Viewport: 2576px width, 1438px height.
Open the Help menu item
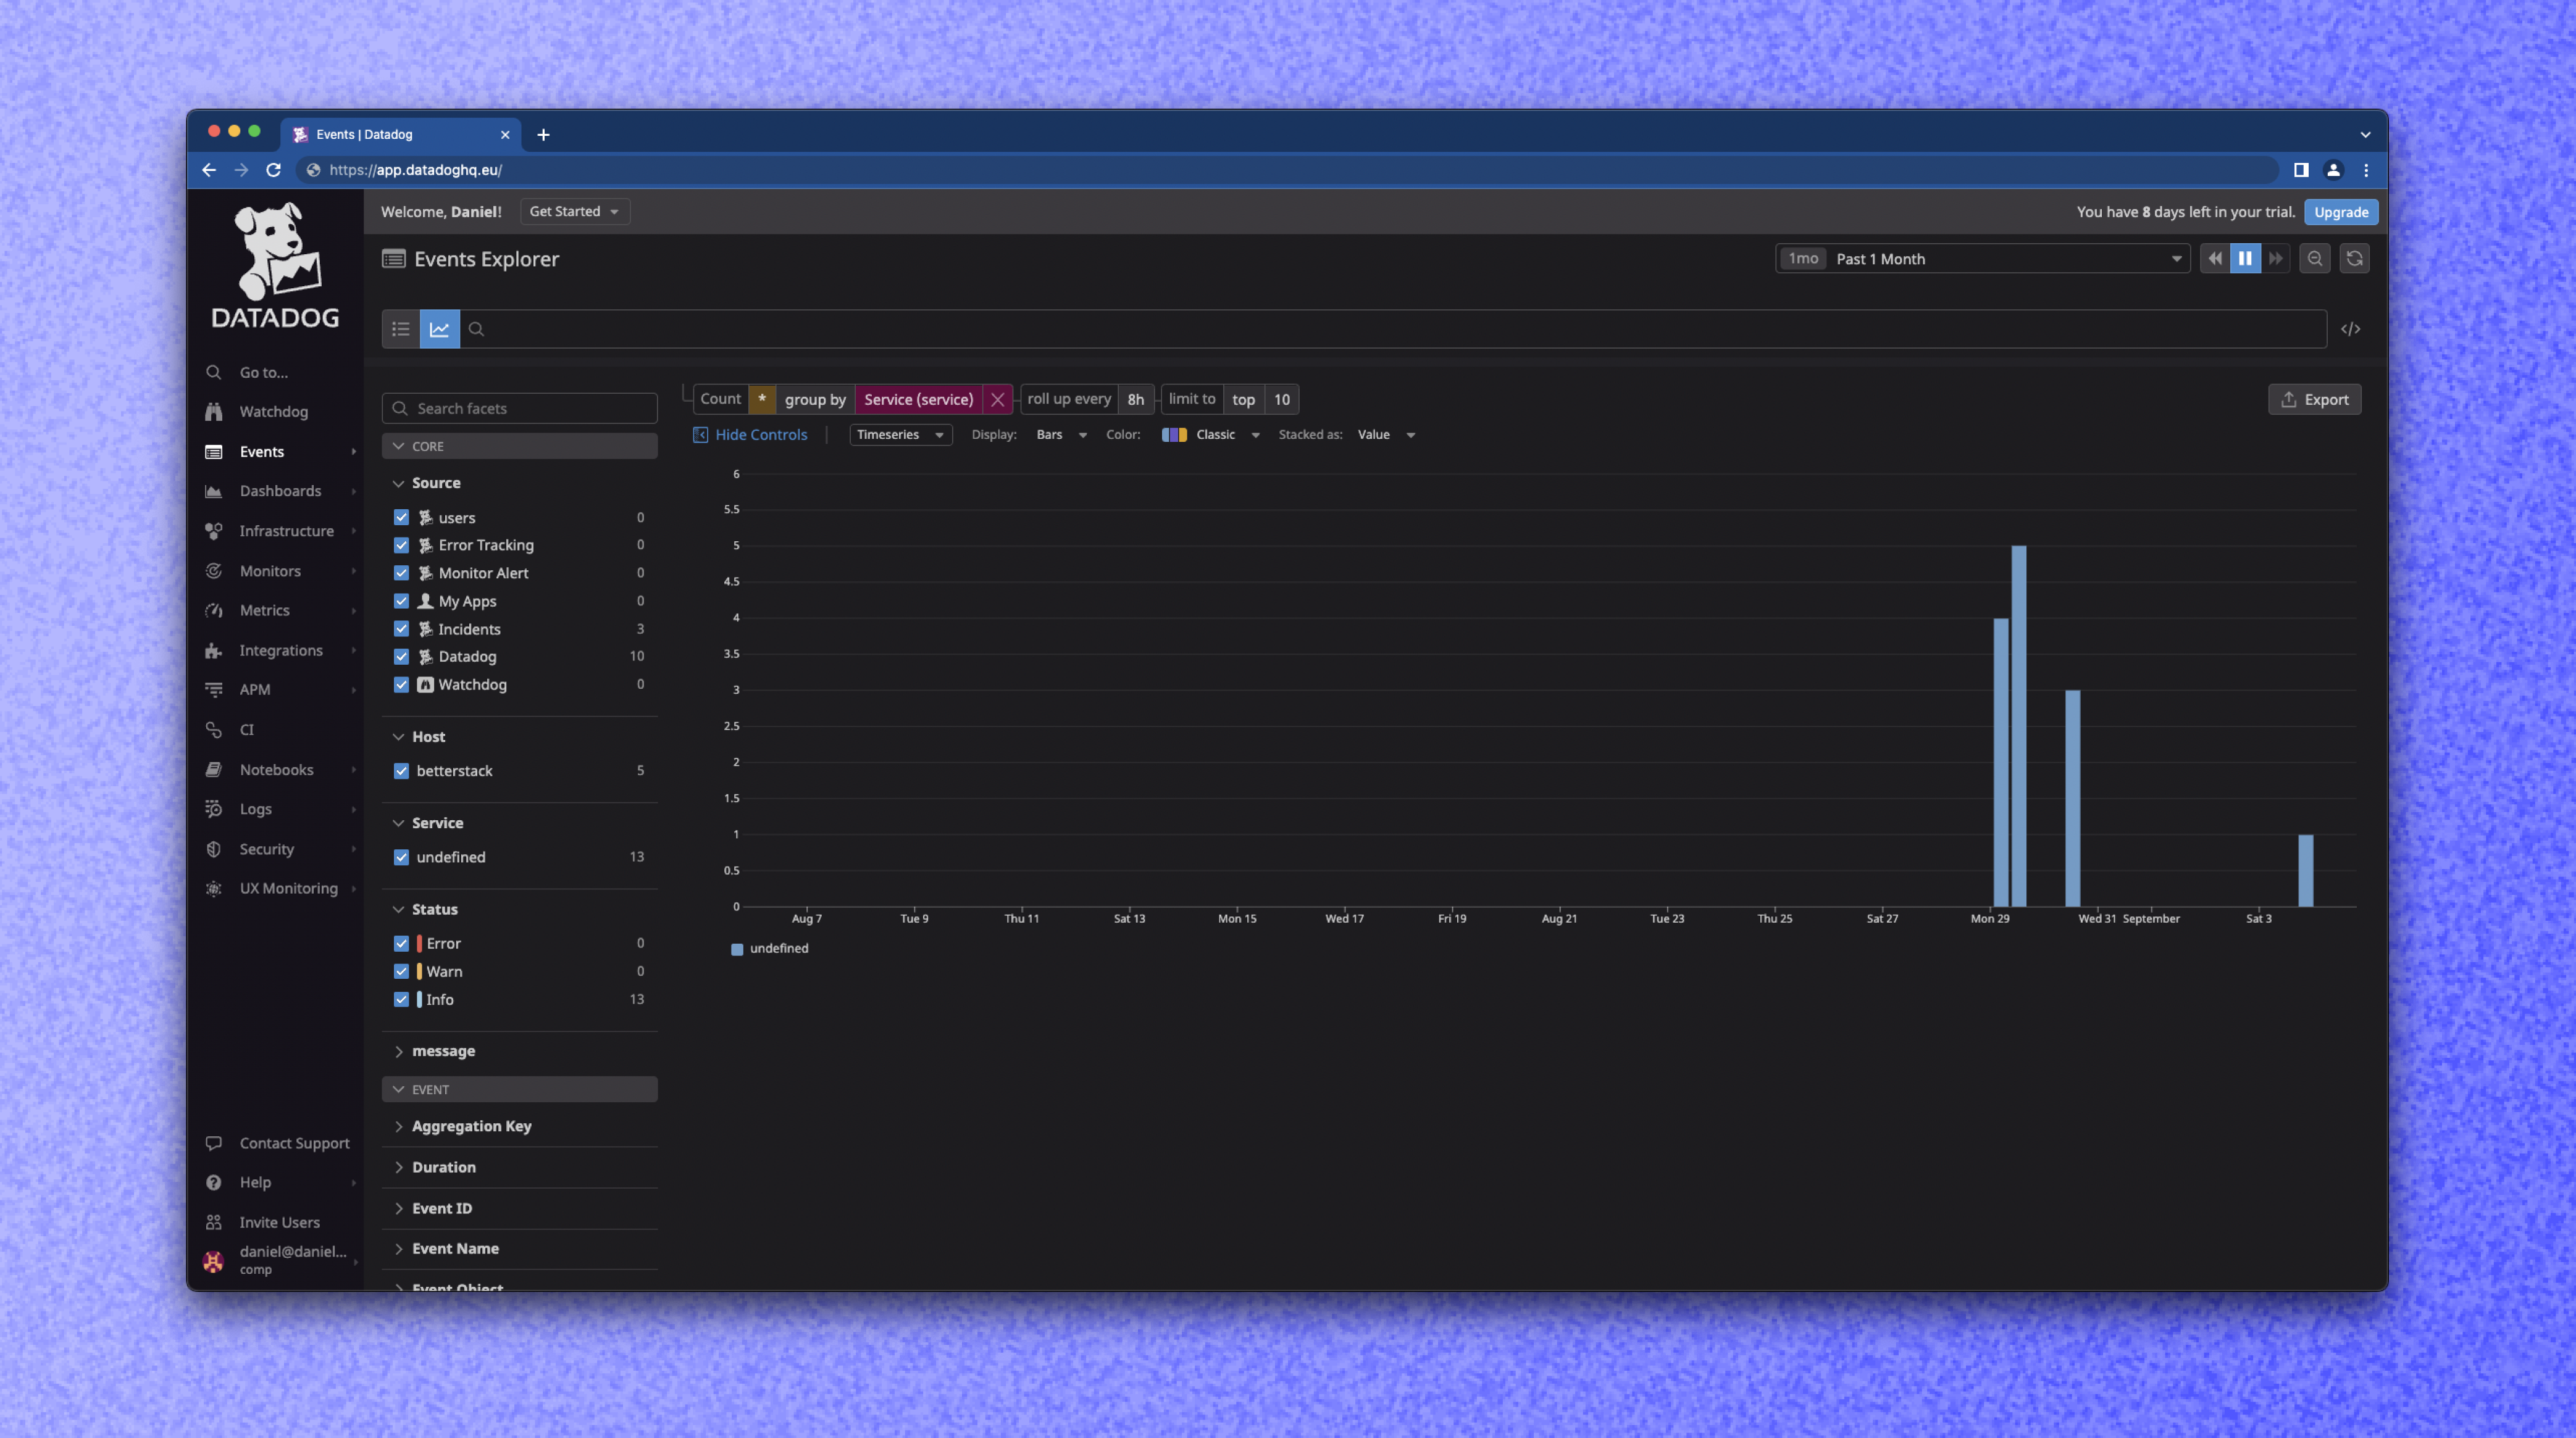click(276, 1182)
